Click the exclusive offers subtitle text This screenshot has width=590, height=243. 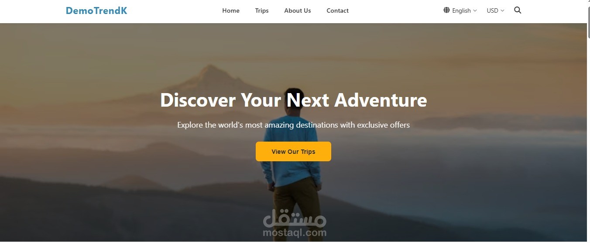(293, 125)
